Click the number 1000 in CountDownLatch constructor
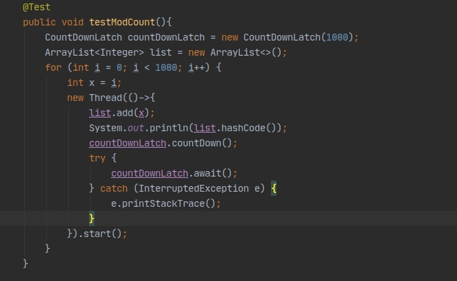Screen dimensions: 457x281 pyautogui.click(x=337, y=38)
